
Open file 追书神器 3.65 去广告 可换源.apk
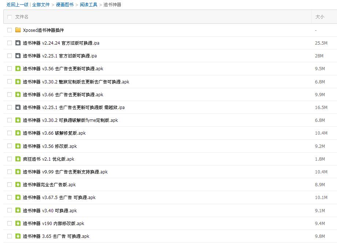tap(56, 236)
